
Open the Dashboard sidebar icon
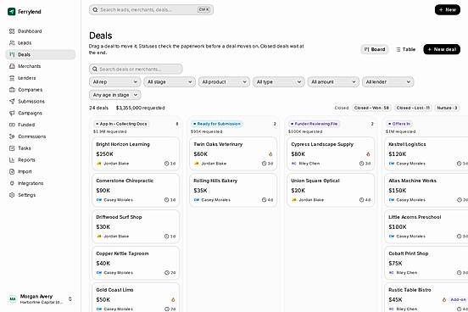12,31
